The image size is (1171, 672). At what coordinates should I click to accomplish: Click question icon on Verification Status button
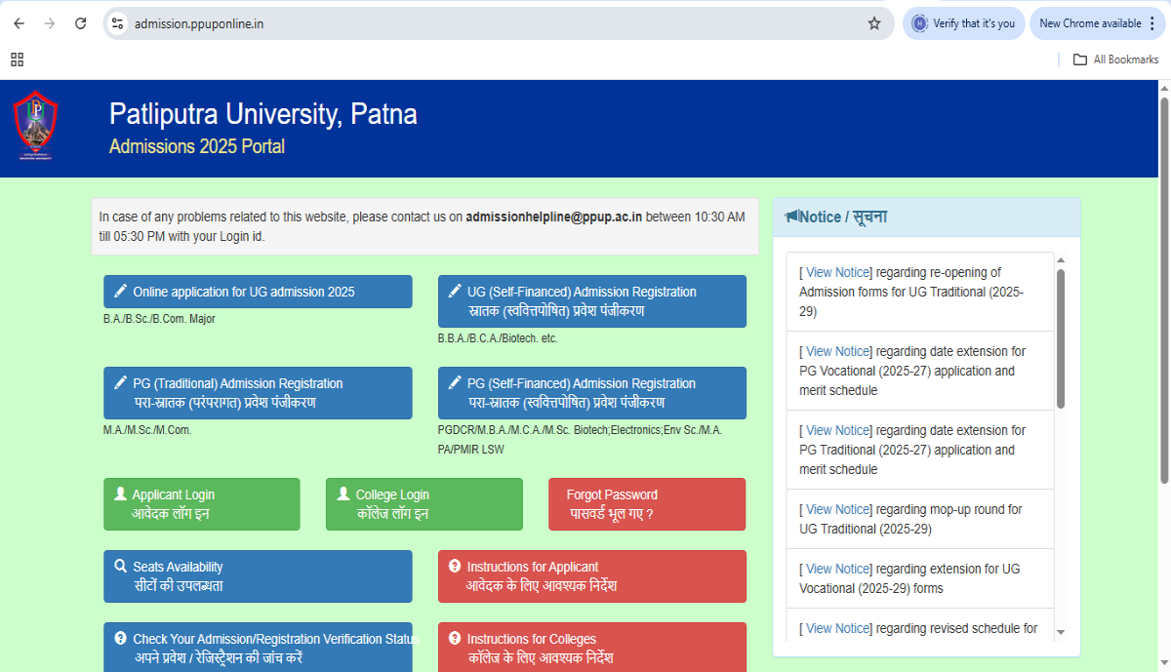(x=121, y=639)
